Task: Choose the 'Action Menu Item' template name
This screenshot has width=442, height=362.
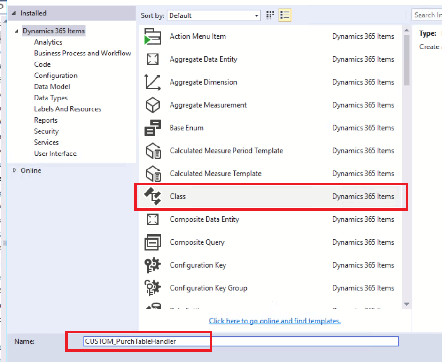Action: (198, 36)
